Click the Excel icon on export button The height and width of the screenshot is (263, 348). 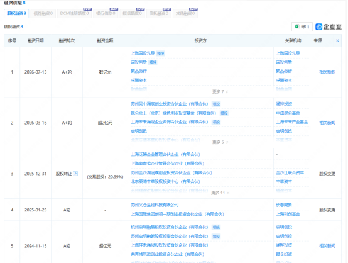[x=296, y=26]
